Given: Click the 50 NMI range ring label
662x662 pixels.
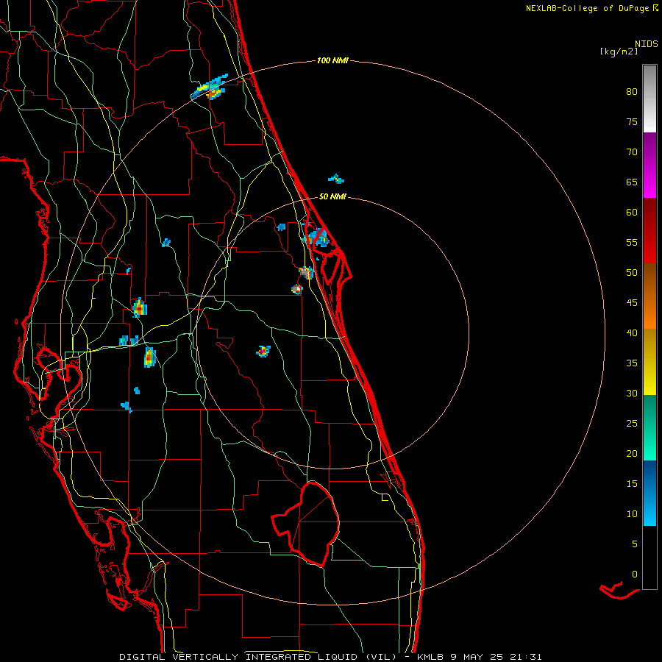Looking at the screenshot, I should (x=332, y=196).
